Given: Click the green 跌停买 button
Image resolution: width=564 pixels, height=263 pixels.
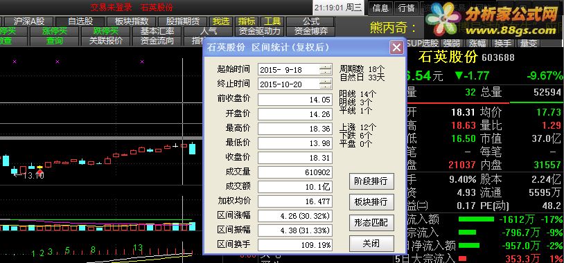Looking at the screenshot, I should pyautogui.click(x=106, y=31).
